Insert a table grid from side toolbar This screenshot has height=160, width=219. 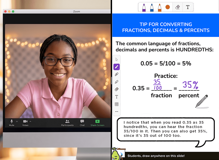coord(117,104)
